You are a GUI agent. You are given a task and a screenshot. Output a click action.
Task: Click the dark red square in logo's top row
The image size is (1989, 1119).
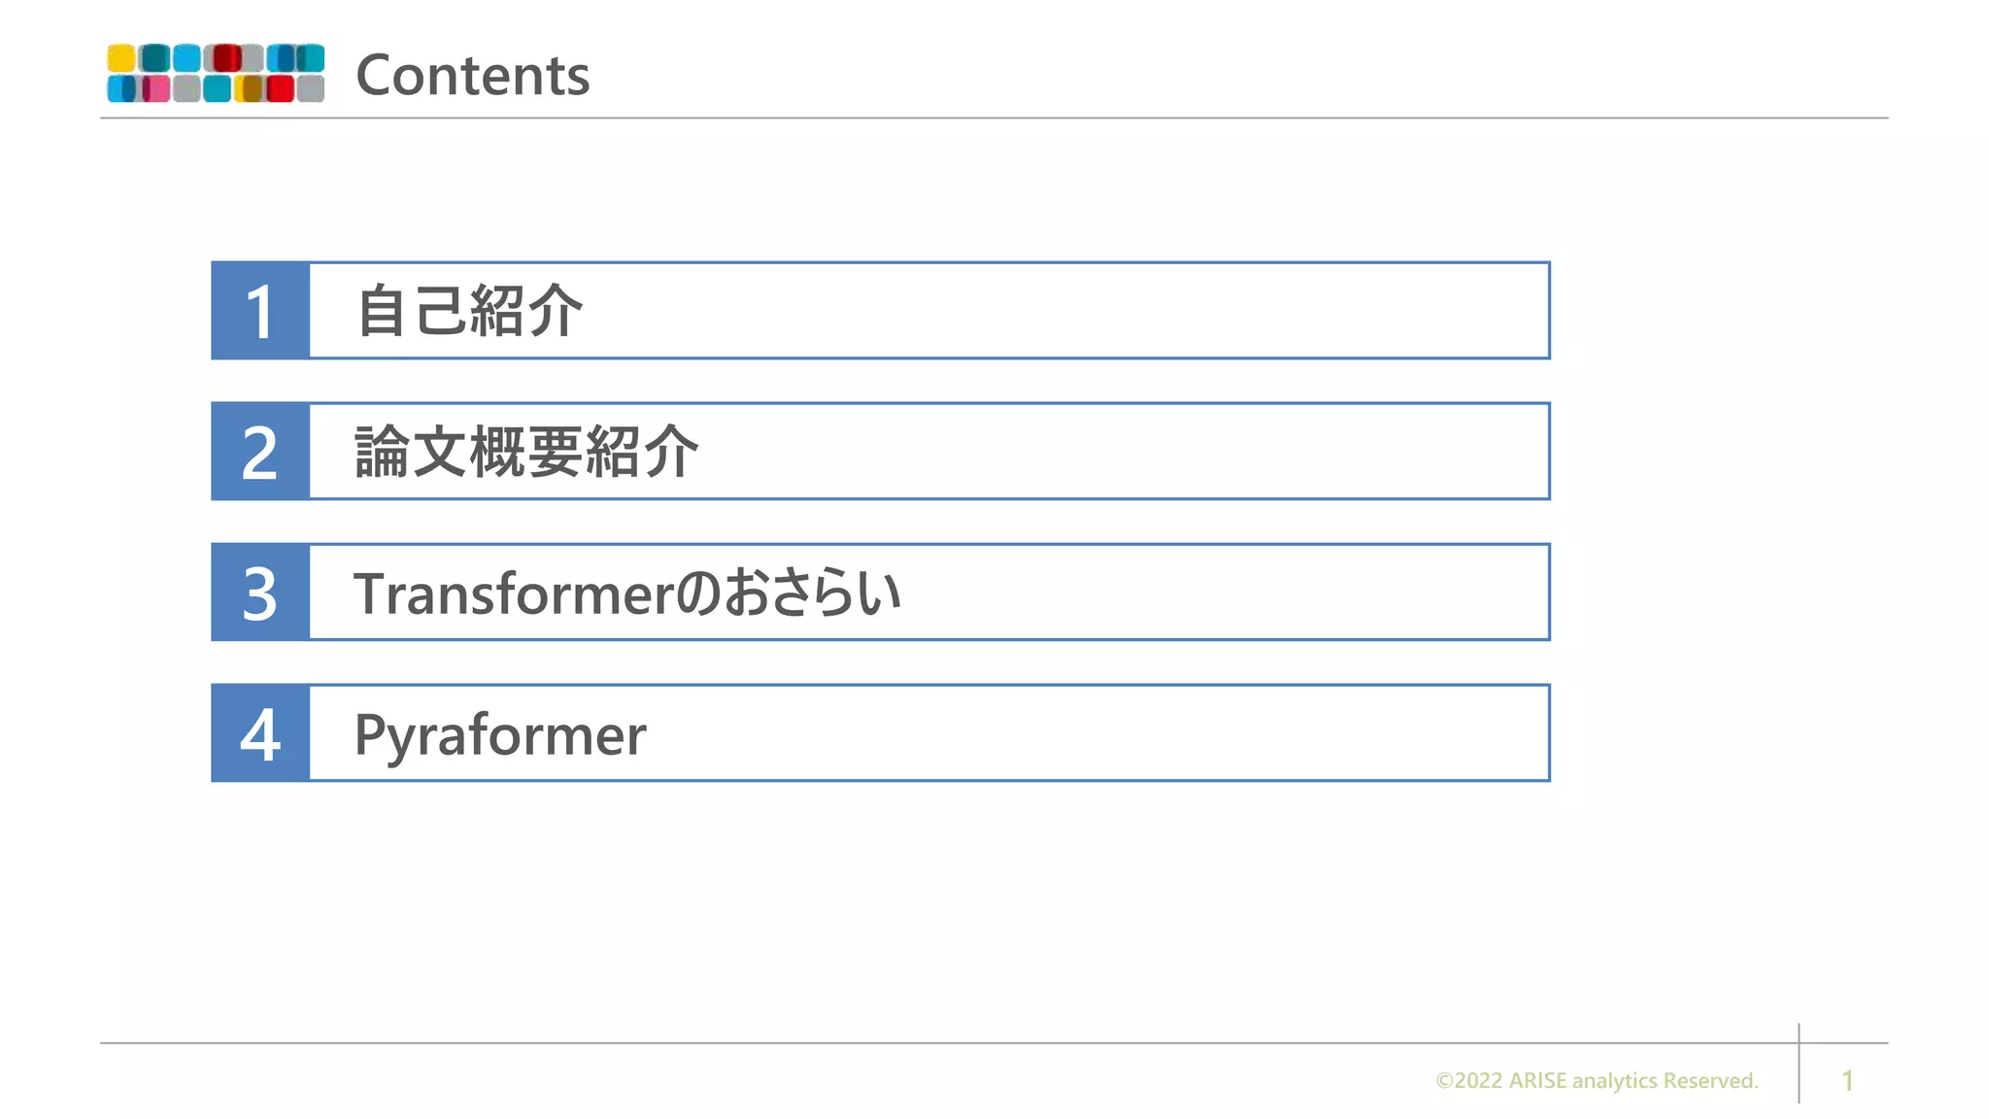[x=225, y=58]
